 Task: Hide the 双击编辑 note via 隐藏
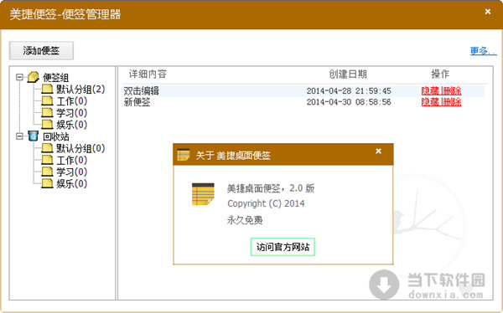[x=430, y=91]
